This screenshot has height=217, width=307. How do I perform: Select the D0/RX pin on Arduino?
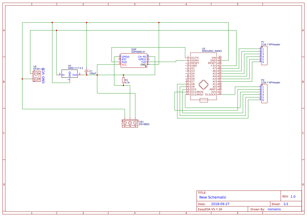pyautogui.click(x=195, y=60)
